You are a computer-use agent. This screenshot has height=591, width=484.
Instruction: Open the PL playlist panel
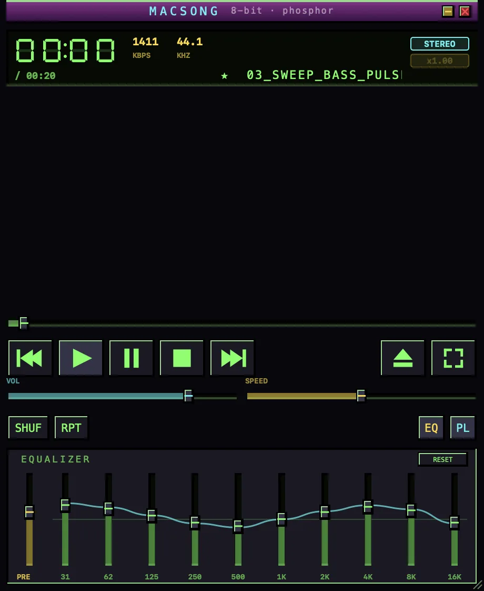pyautogui.click(x=462, y=428)
